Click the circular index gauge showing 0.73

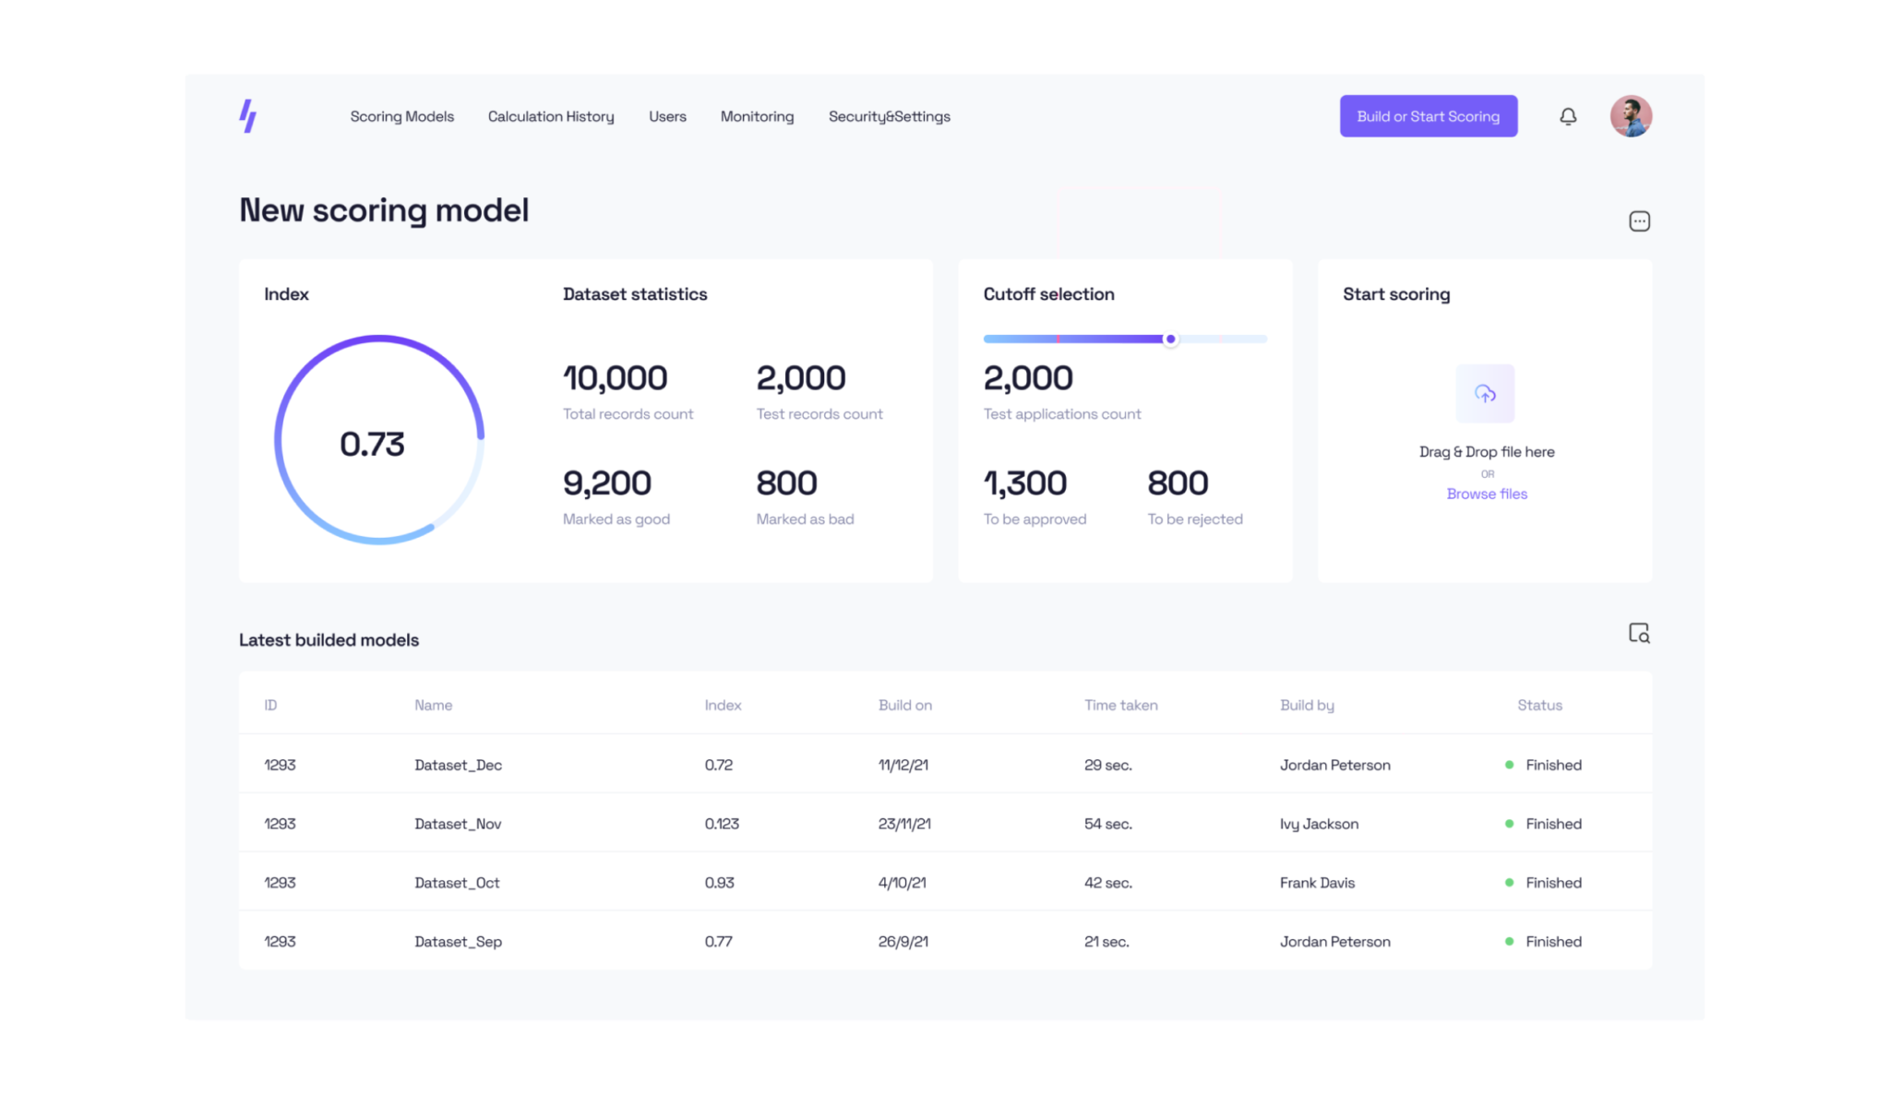tap(379, 440)
